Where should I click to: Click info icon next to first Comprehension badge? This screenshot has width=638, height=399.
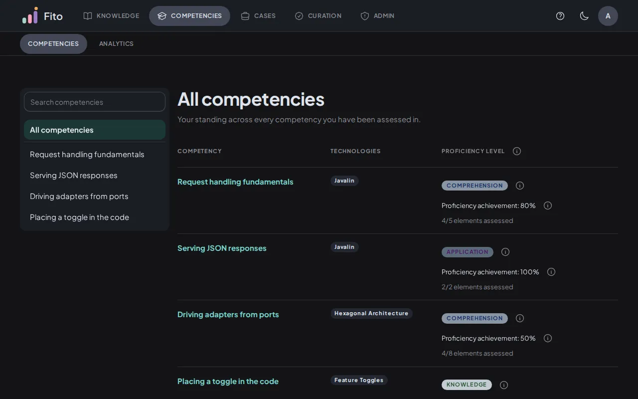coord(520,186)
